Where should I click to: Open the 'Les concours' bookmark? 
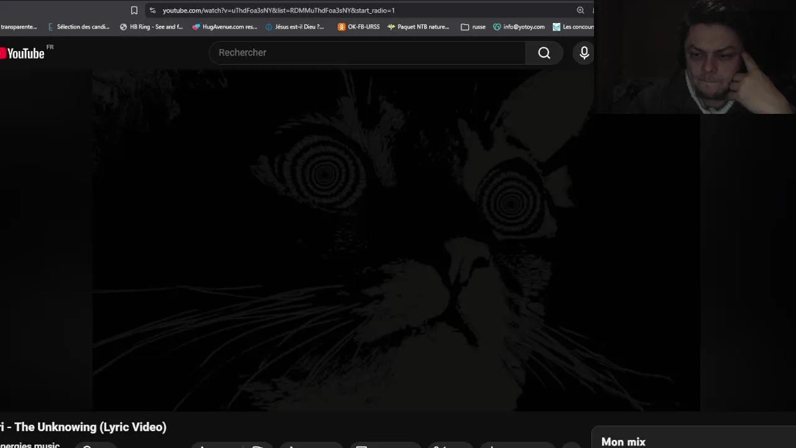point(573,27)
